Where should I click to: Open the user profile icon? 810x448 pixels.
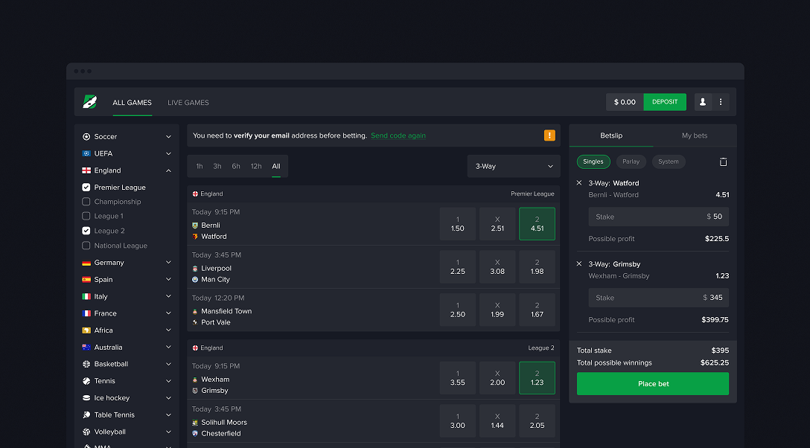tap(702, 102)
